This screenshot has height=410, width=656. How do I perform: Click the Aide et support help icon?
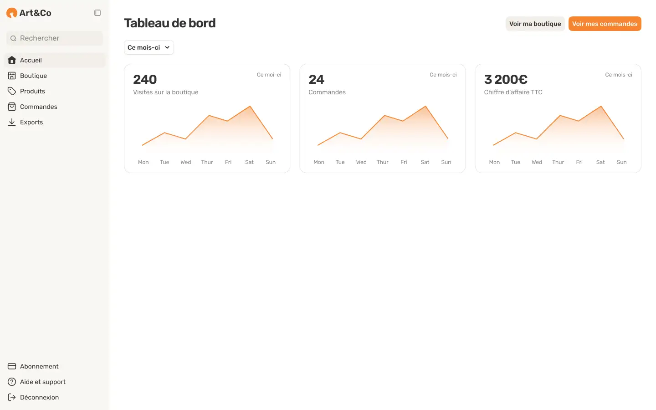(12, 382)
